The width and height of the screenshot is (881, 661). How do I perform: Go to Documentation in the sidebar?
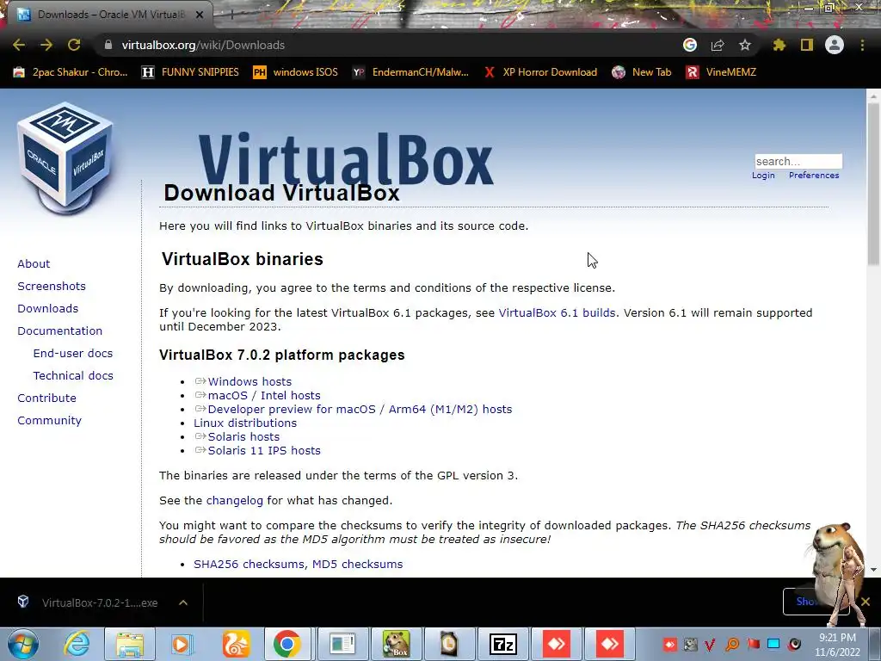coord(60,331)
